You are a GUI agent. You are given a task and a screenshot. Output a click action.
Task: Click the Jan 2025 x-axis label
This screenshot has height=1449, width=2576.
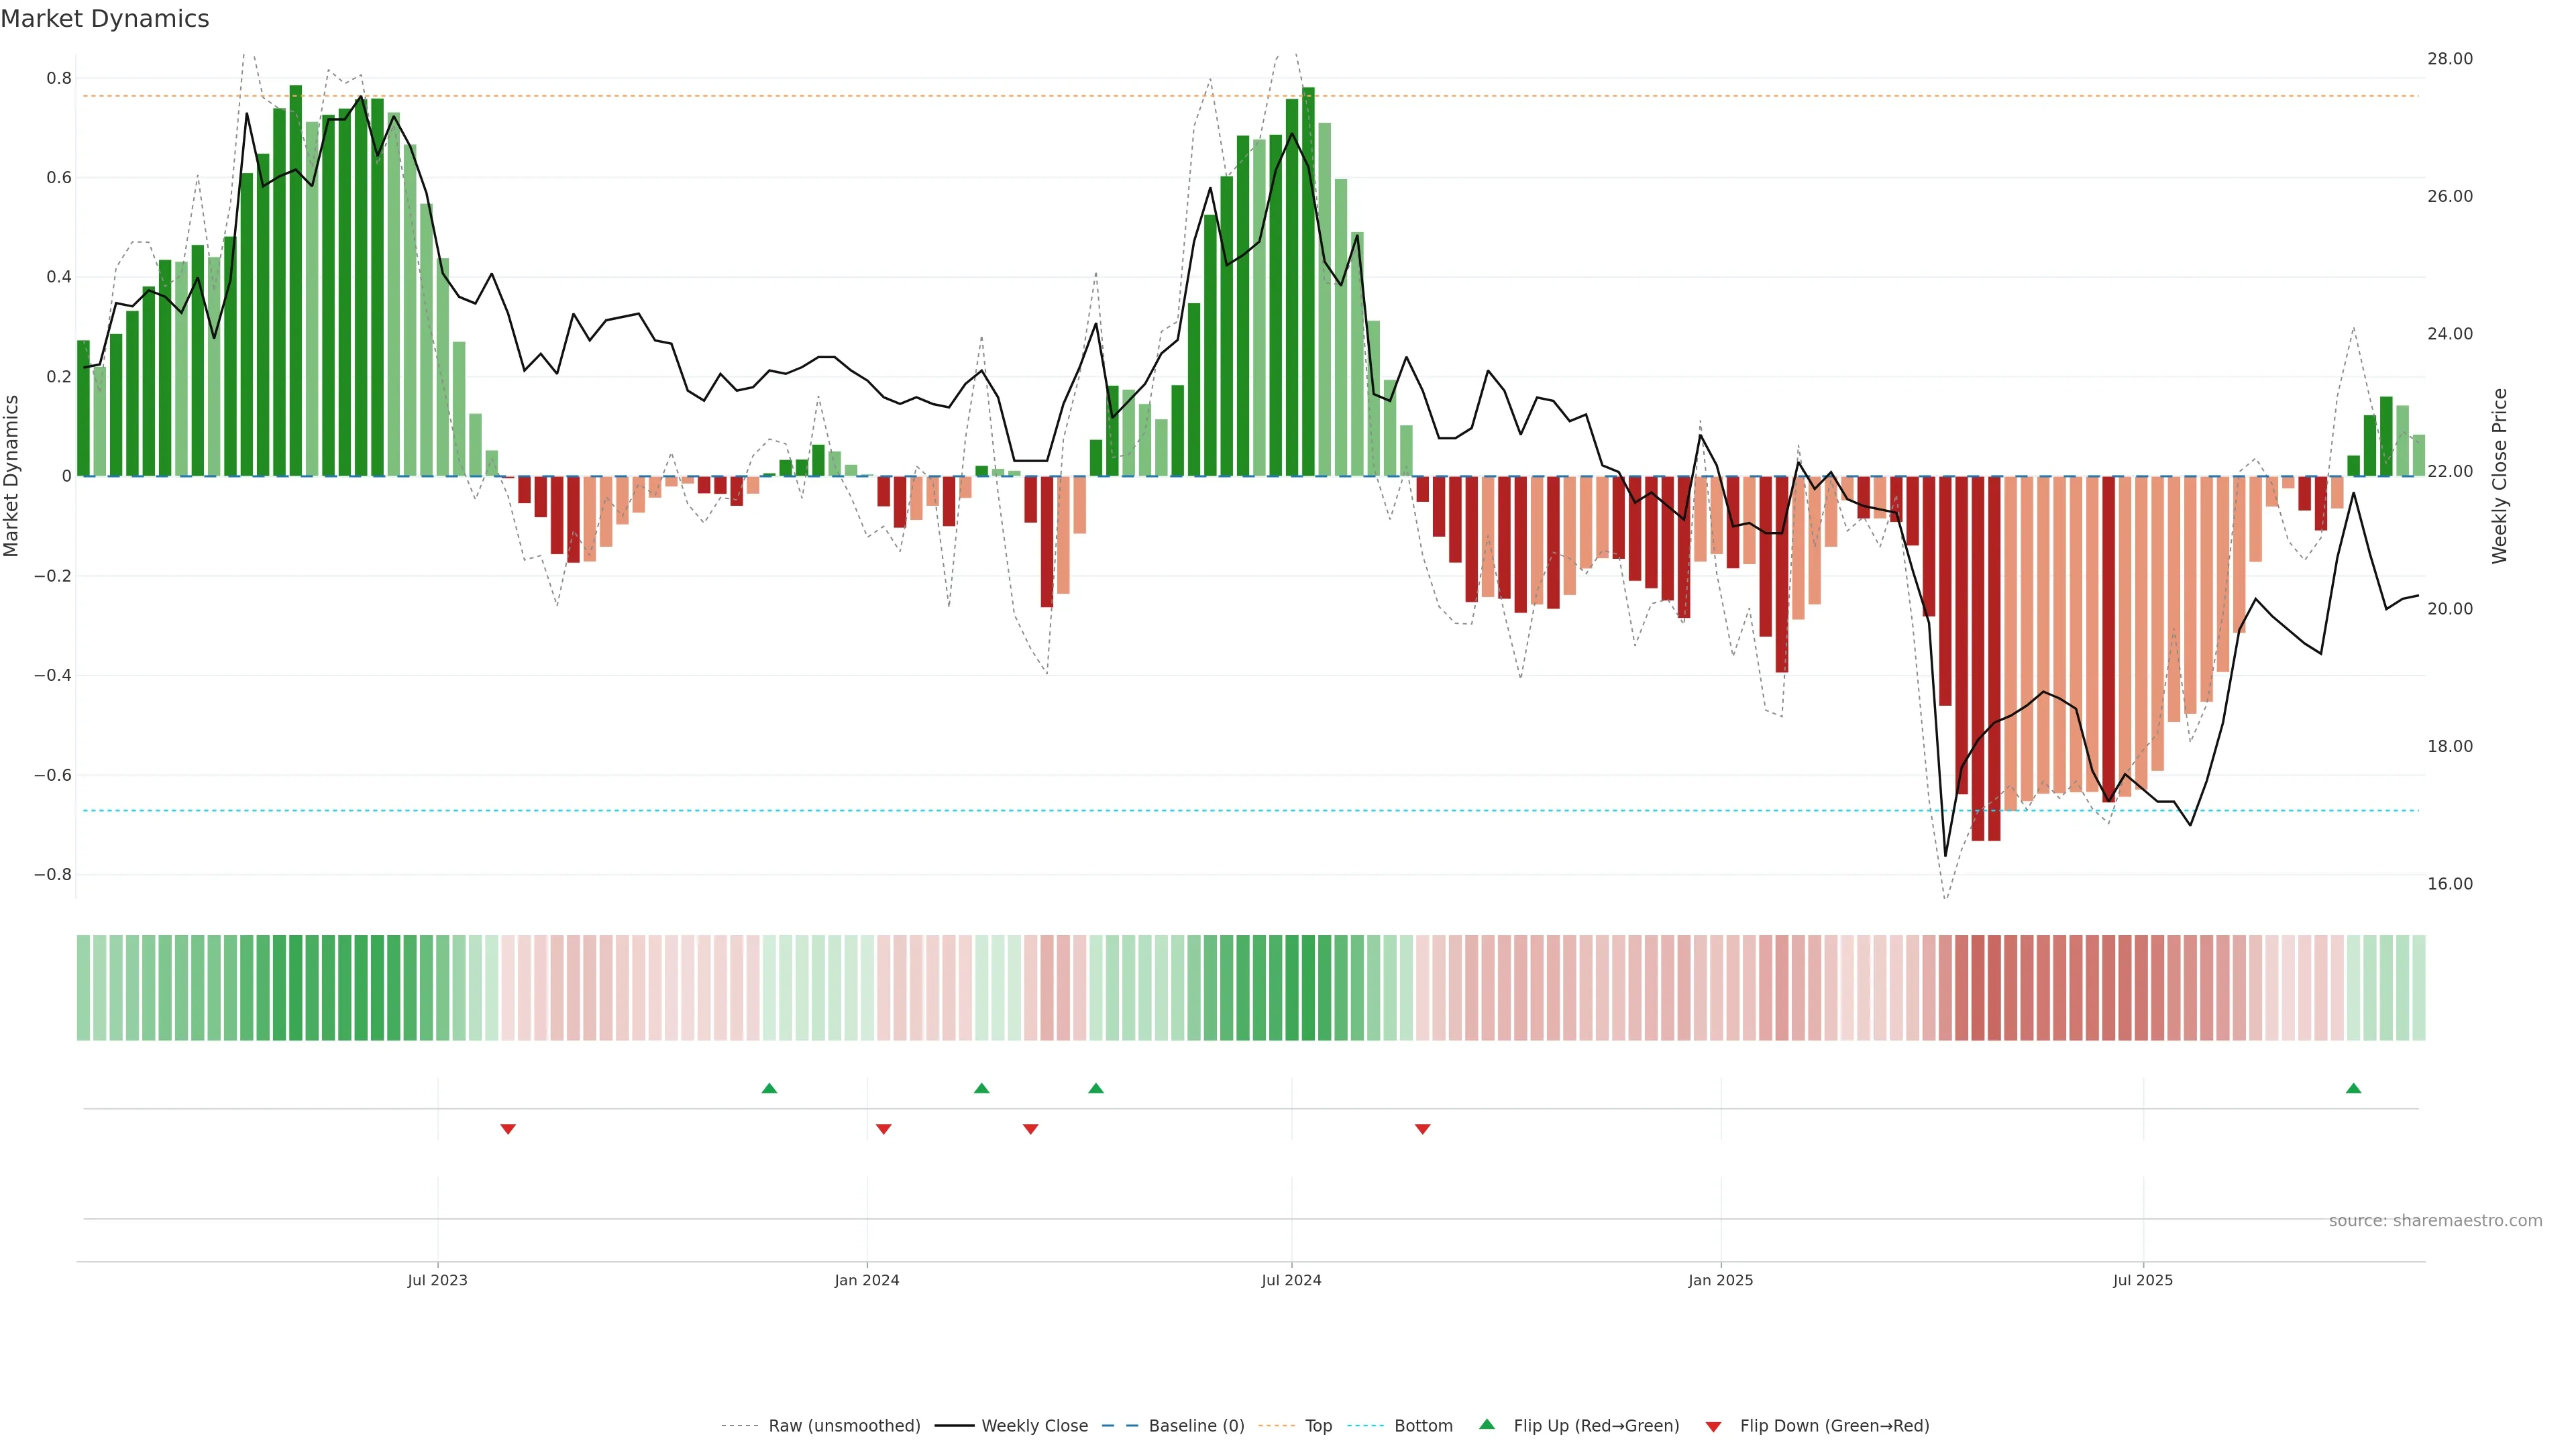coord(1720,1280)
